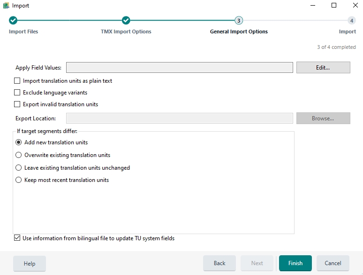363x275 pixels.
Task: Click General Import Options step label
Action: (x=239, y=31)
